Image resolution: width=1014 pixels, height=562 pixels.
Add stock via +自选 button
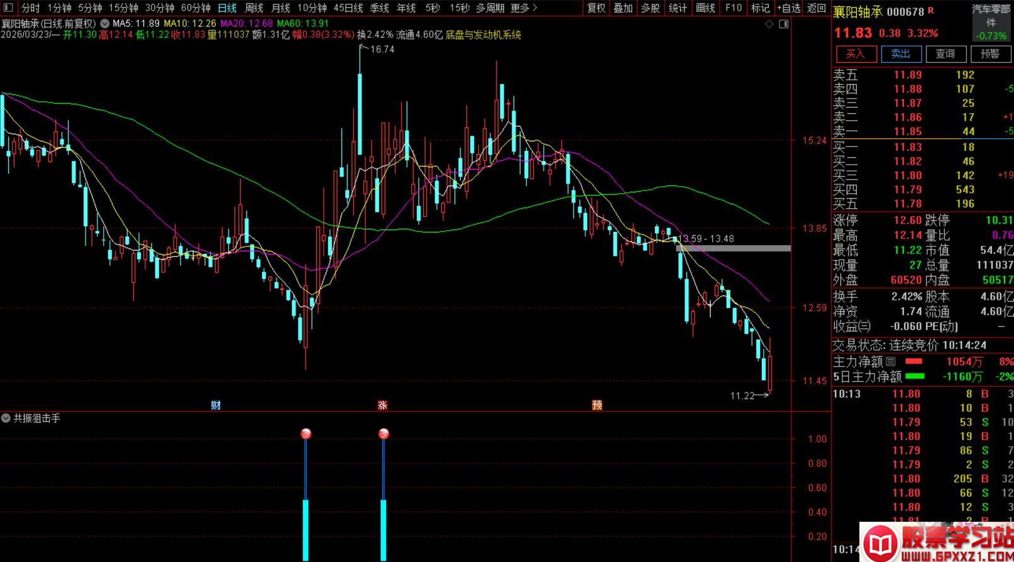point(788,8)
